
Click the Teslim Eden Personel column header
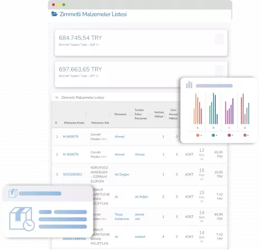tap(140, 114)
